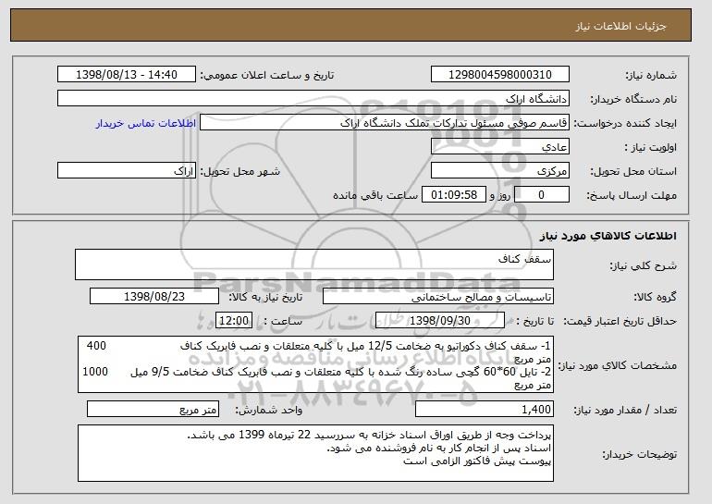Click the price validity date 1398/09/30

click(x=440, y=321)
